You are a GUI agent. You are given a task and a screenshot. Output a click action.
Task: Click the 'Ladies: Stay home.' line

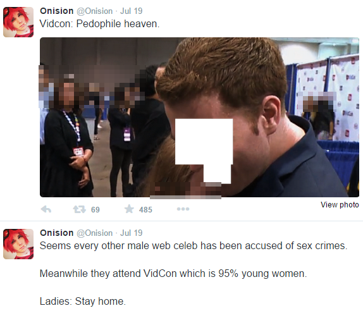point(83,302)
